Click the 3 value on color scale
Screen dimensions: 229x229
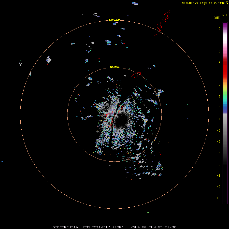(220, 74)
